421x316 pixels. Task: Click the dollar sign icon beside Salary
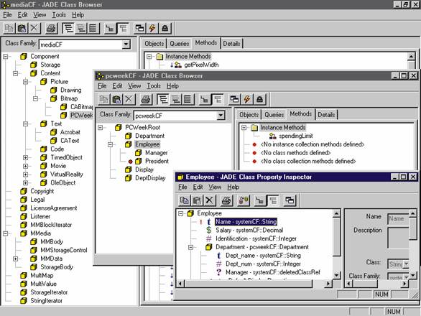pos(209,230)
